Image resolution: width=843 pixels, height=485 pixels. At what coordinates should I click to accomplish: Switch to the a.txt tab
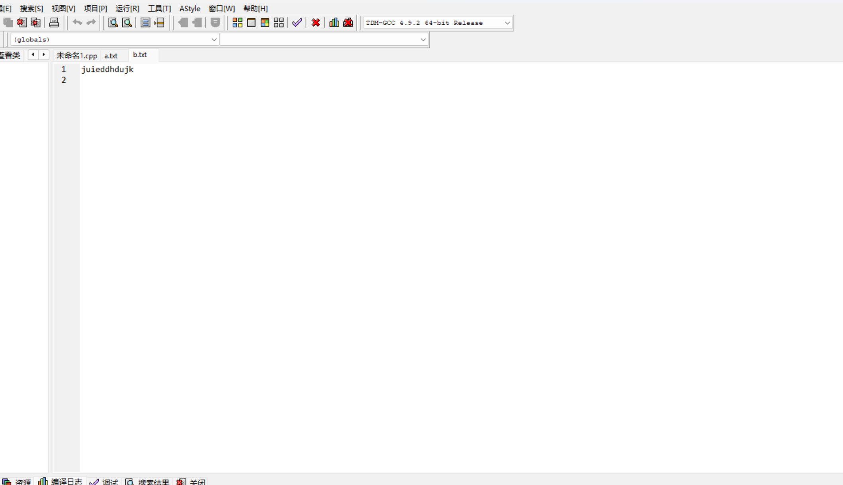click(x=111, y=56)
